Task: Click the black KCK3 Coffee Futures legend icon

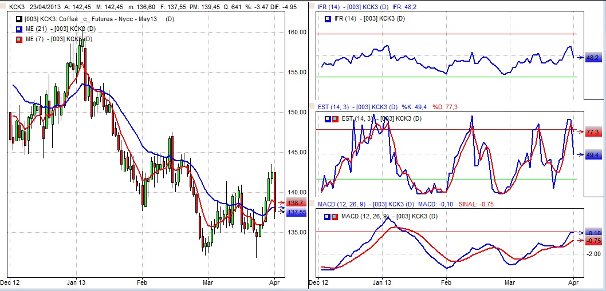Action: 19,19
